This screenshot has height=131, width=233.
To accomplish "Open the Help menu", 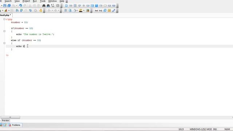I will click(x=62, y=1).
